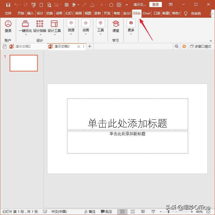215x215 pixels.
Task: Click the Save icon in quick access toolbar
Action: (x=8, y=5)
